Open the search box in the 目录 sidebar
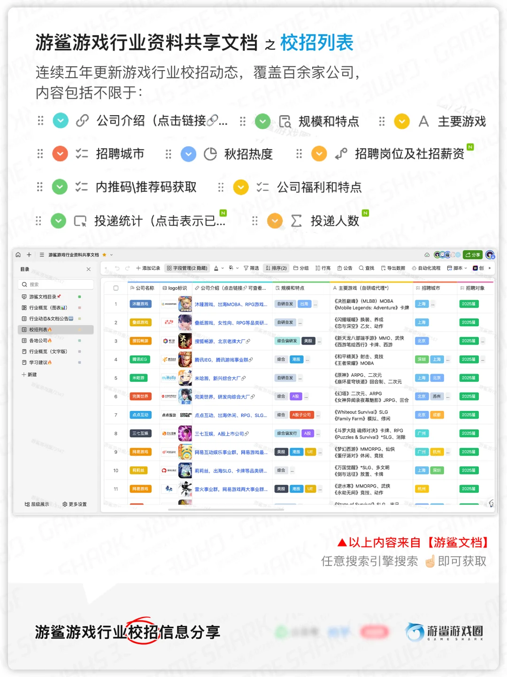The image size is (507, 677). [x=55, y=284]
